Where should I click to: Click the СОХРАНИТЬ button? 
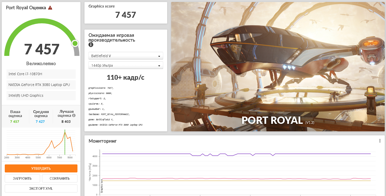(x=60, y=178)
